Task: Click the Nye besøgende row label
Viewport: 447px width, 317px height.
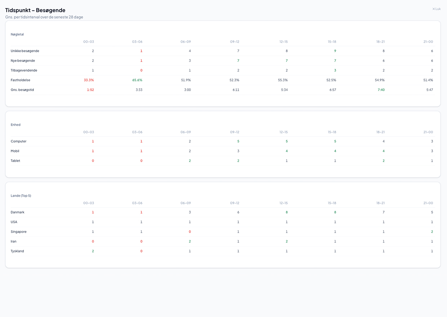Action: coord(22,61)
